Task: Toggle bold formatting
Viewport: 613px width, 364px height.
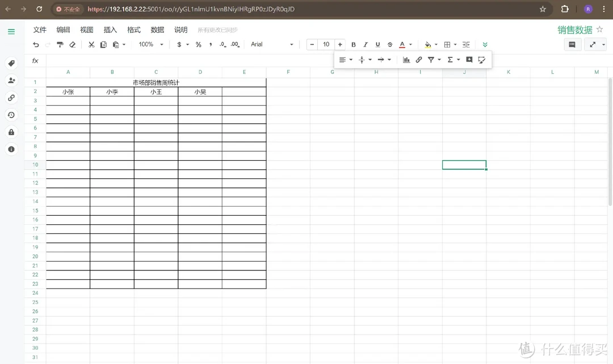Action: [354, 44]
